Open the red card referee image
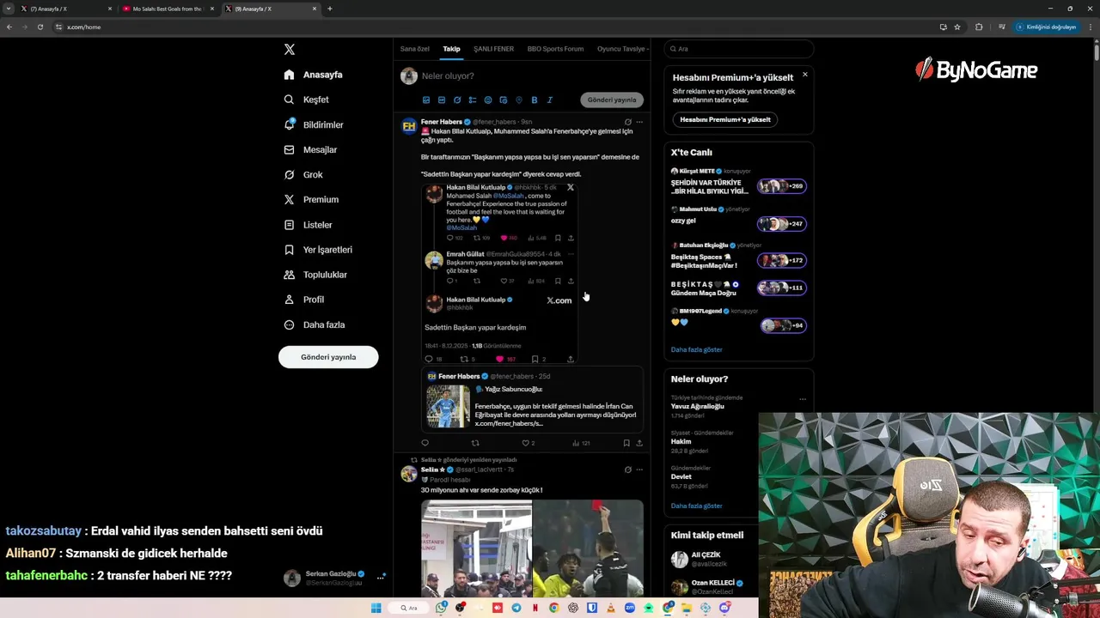 (588, 549)
